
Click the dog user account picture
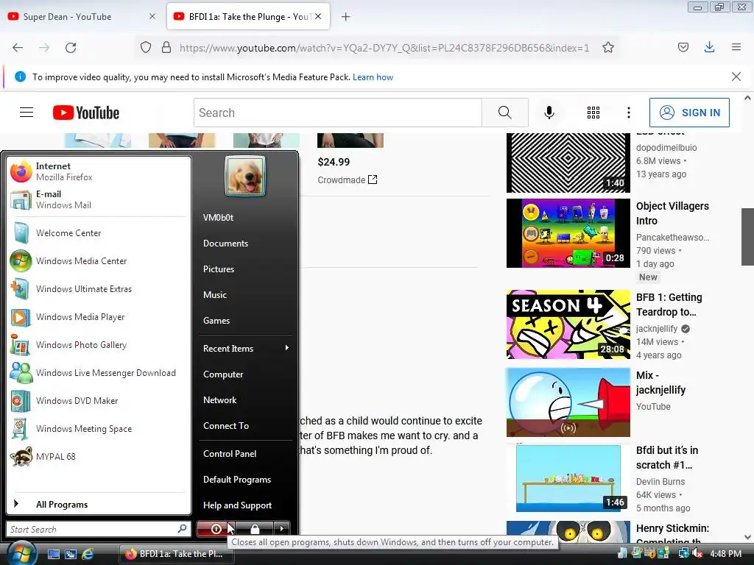(245, 177)
